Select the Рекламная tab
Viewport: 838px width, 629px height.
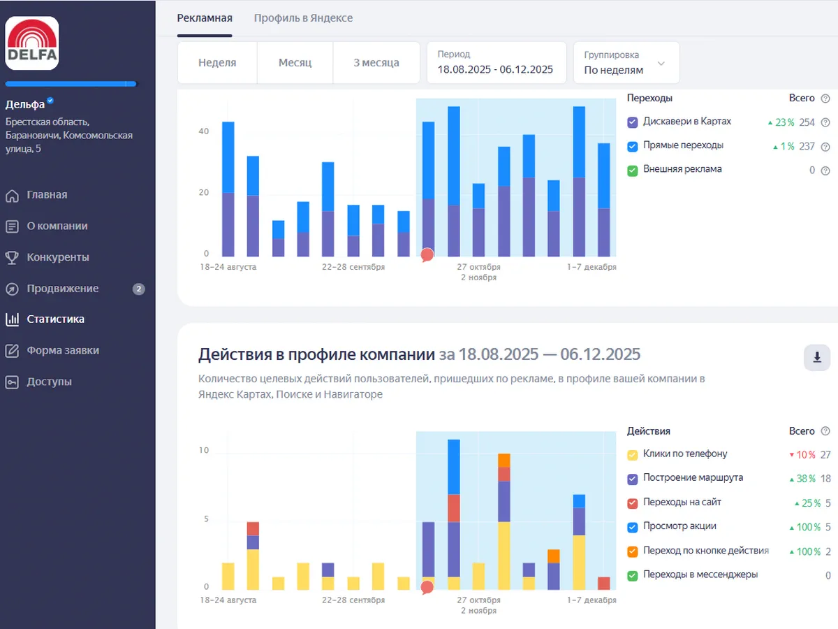pyautogui.click(x=205, y=18)
